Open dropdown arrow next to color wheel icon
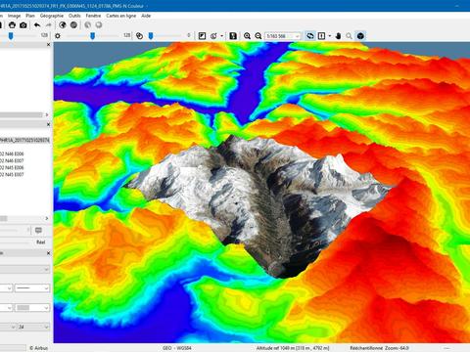This screenshot has width=470, height=352. coord(222,36)
